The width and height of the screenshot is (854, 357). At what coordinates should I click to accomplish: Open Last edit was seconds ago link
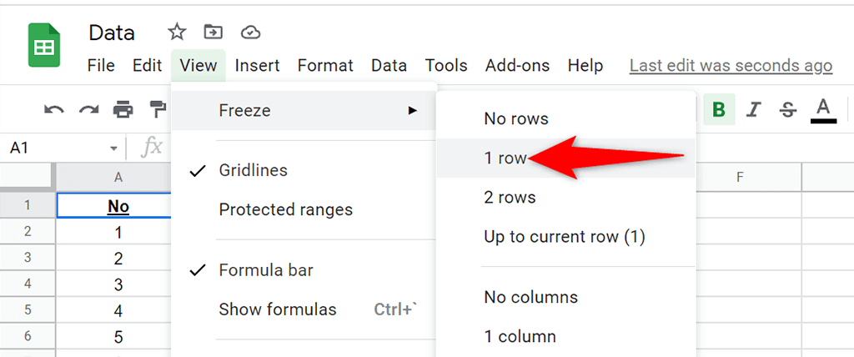[731, 66]
